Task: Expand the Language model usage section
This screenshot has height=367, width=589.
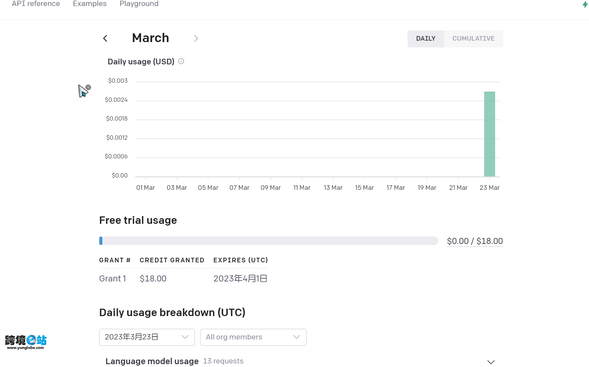Action: pyautogui.click(x=491, y=362)
